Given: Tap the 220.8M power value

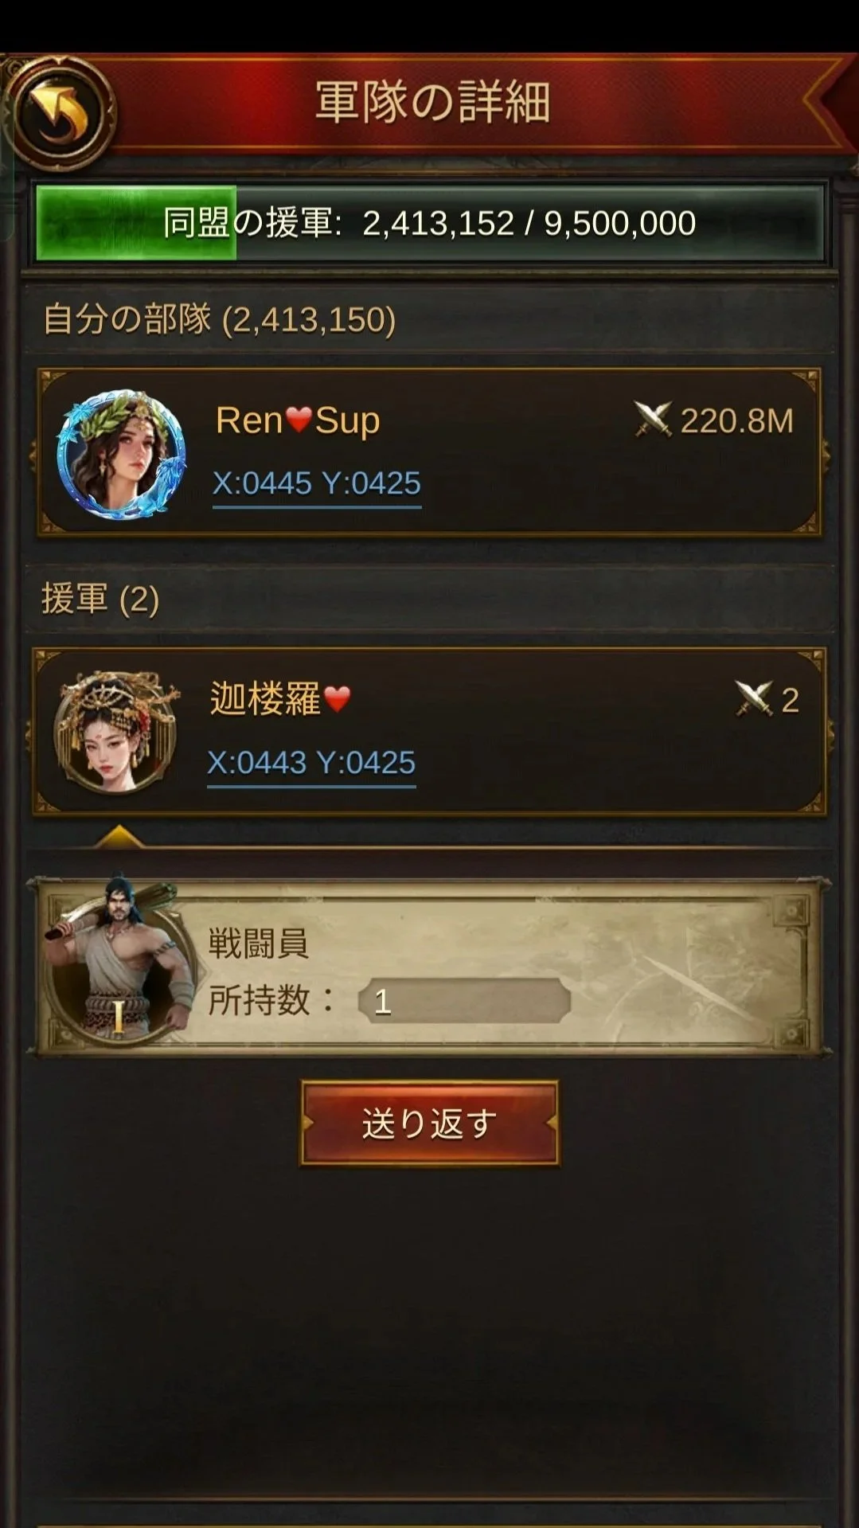Looking at the screenshot, I should click(736, 420).
